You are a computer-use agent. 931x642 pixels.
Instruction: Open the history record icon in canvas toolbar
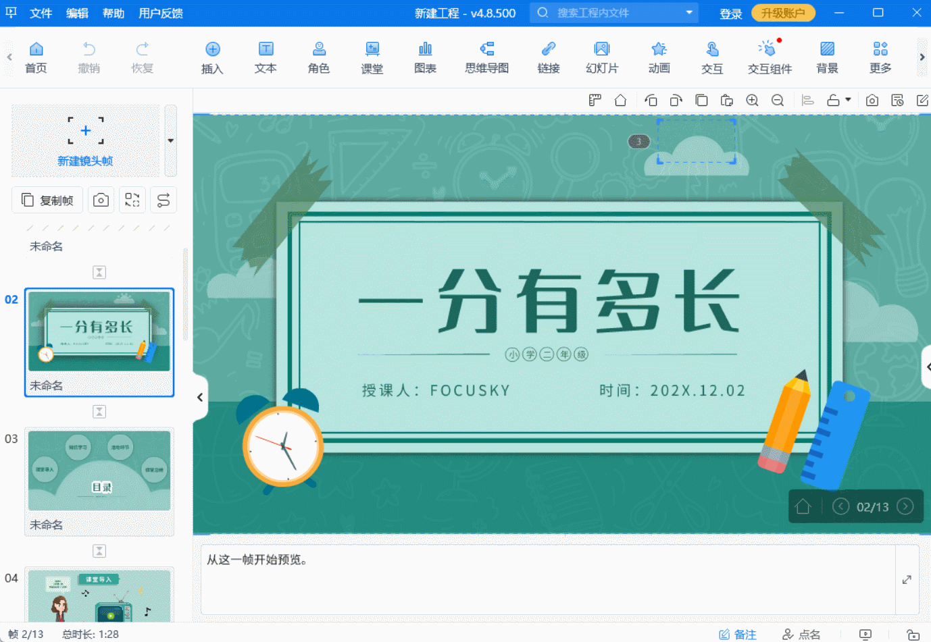[897, 101]
